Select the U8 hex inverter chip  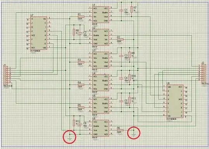pos(175,101)
